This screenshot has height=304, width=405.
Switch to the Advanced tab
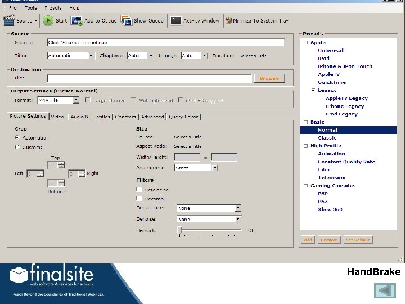click(152, 117)
